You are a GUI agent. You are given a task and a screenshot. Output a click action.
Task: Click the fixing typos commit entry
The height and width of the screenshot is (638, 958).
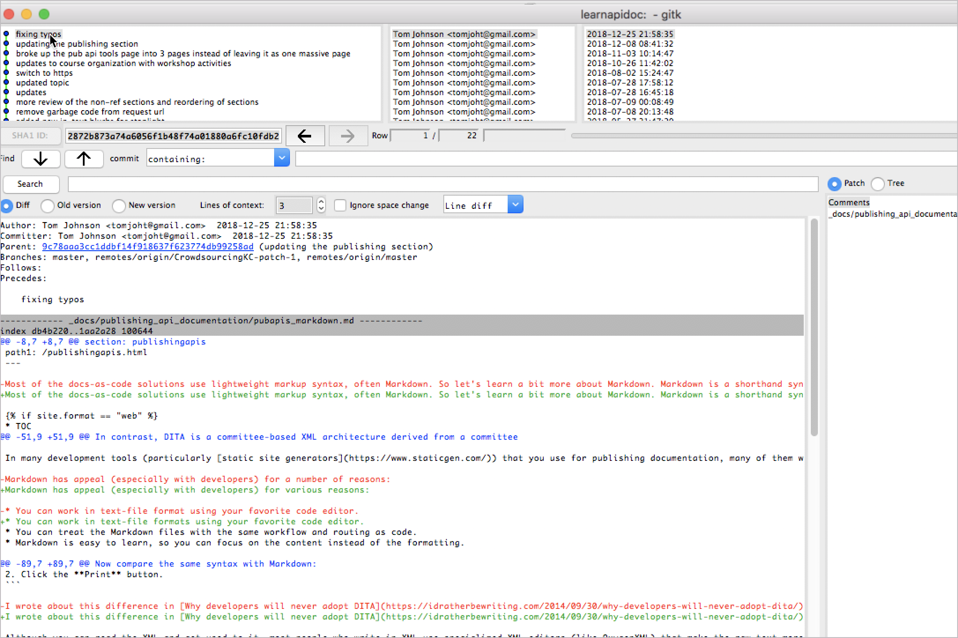tap(38, 33)
